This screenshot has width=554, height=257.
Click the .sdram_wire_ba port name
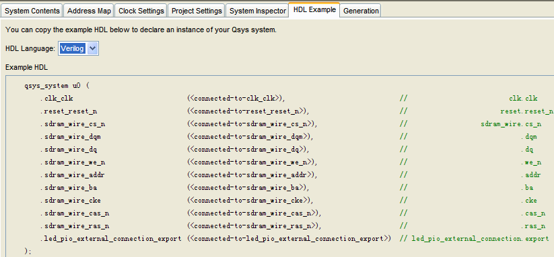pyautogui.click(x=69, y=188)
